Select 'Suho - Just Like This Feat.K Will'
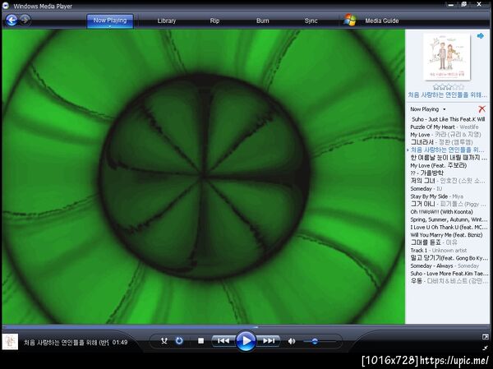Image resolution: width=493 pixels, height=369 pixels. 448,119
